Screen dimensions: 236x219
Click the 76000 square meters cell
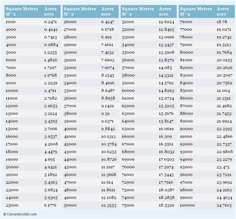pos(186,22)
